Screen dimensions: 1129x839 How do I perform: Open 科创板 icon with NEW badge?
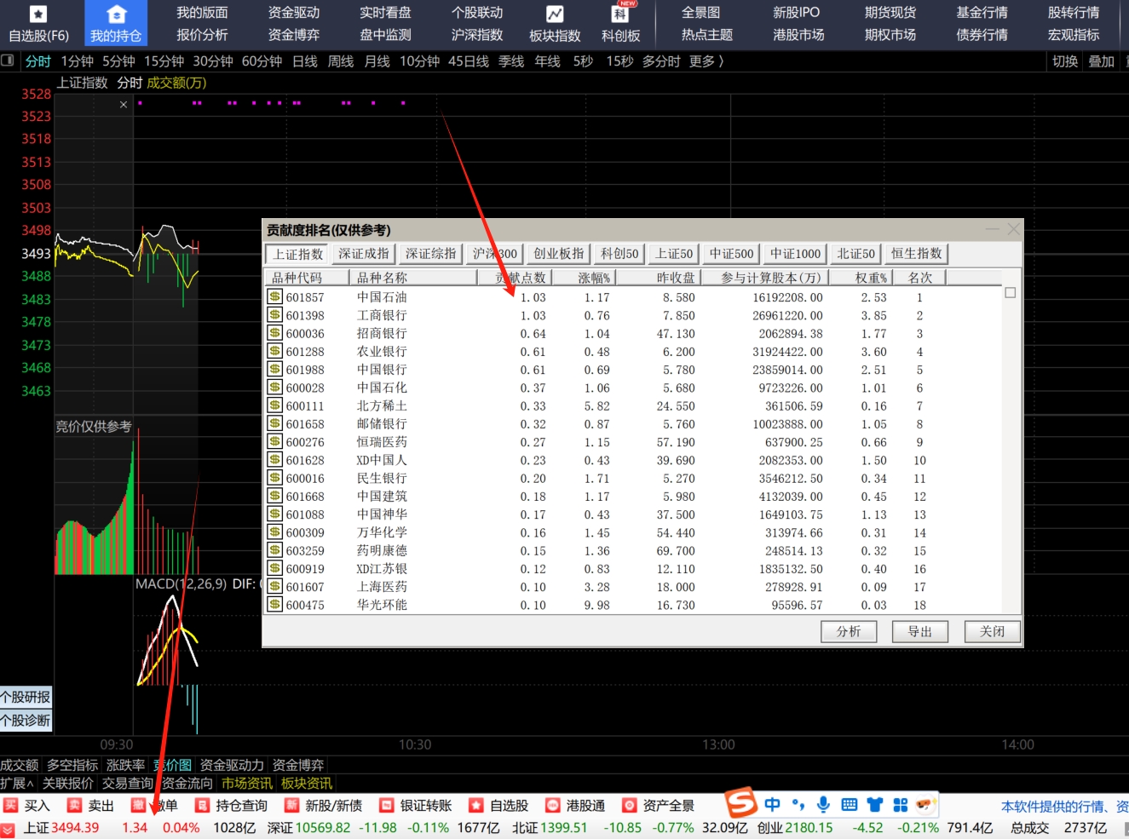coord(620,13)
